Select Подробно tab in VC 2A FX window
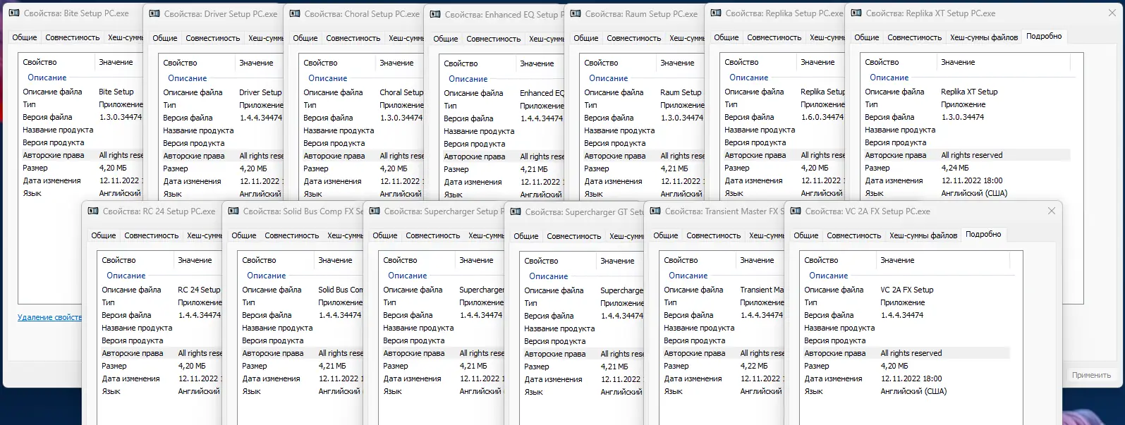 tap(983, 234)
